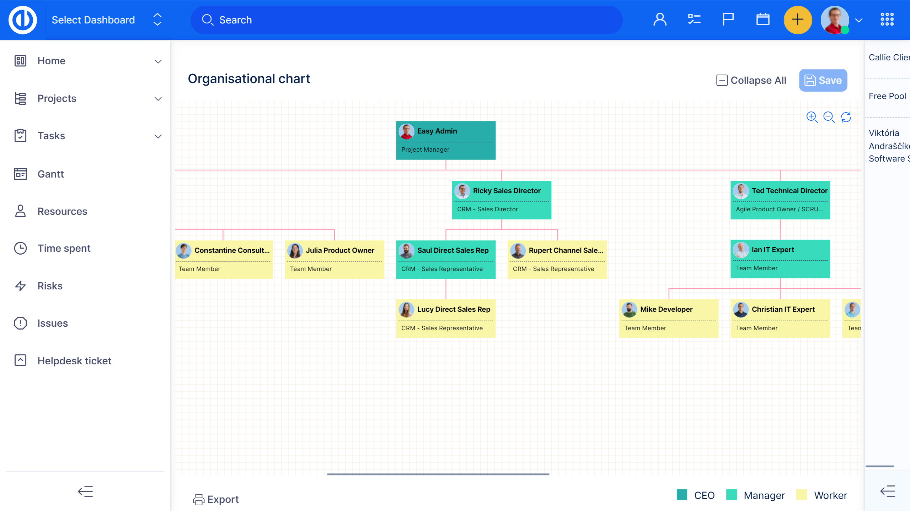Open the Gantt menu item
Image resolution: width=910 pixels, height=511 pixels.
[x=50, y=174]
